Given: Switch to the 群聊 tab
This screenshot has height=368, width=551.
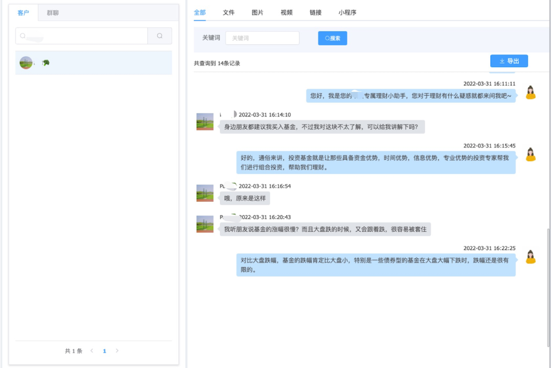Looking at the screenshot, I should tap(53, 13).
